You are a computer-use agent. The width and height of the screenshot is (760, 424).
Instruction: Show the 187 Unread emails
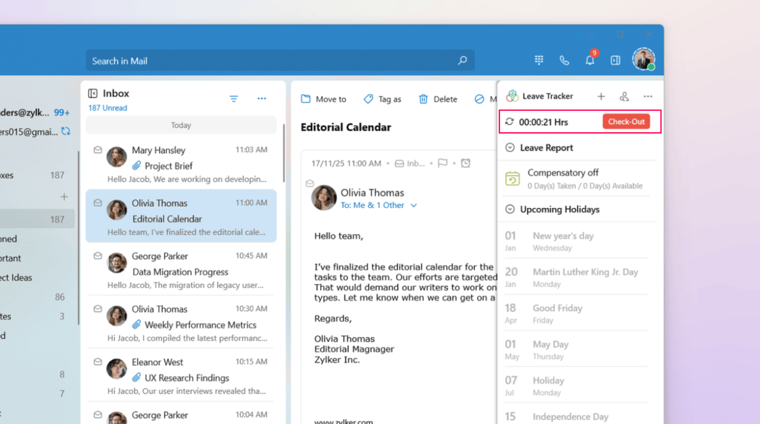click(108, 108)
